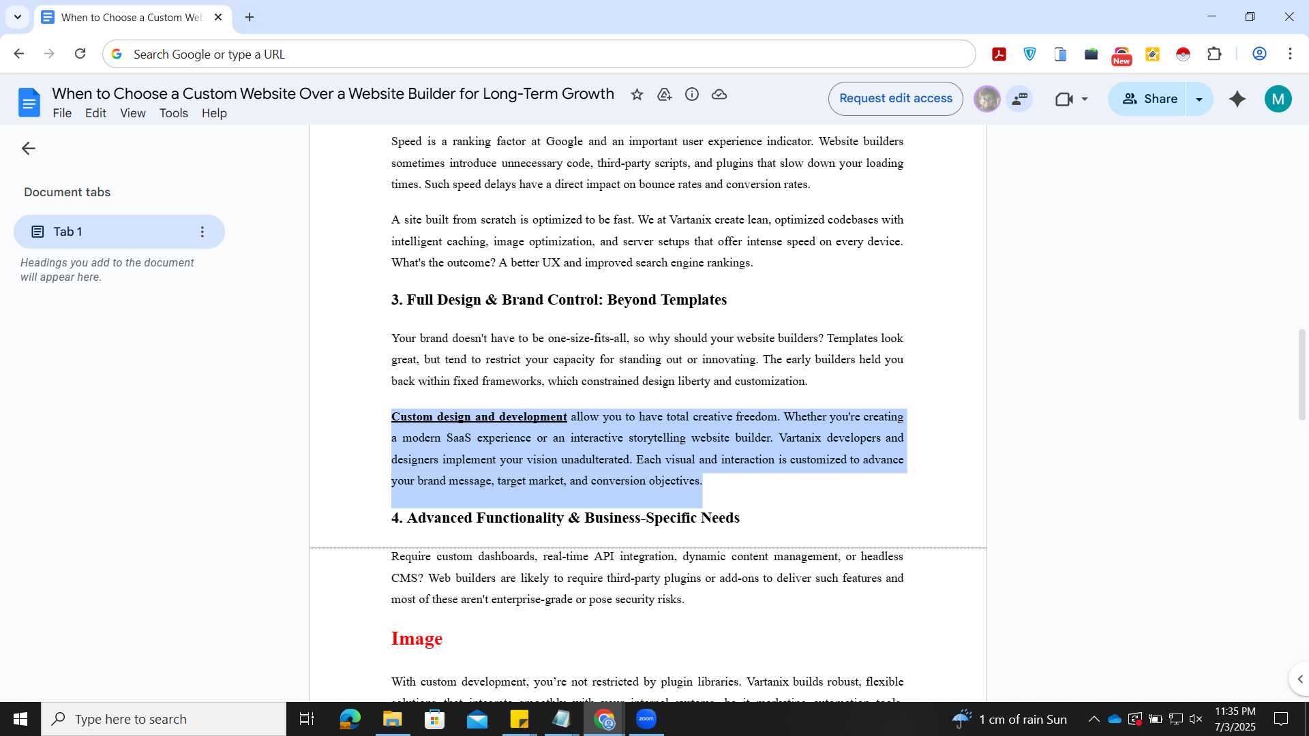This screenshot has width=1309, height=736.
Task: Open Microsoft Edge from taskbar
Action: [x=350, y=719]
